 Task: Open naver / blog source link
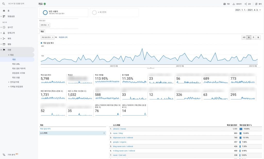tap(118, 133)
